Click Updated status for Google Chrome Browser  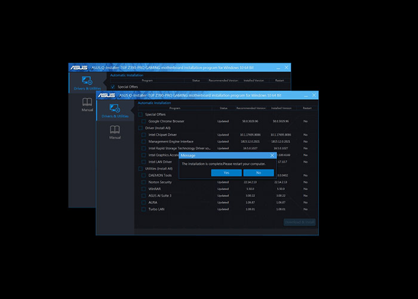pyautogui.click(x=223, y=121)
